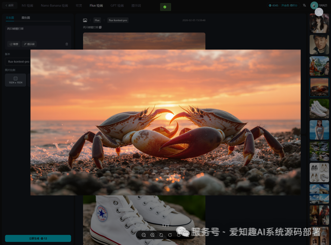Rotate the preview image counterclockwise

click(179, 235)
